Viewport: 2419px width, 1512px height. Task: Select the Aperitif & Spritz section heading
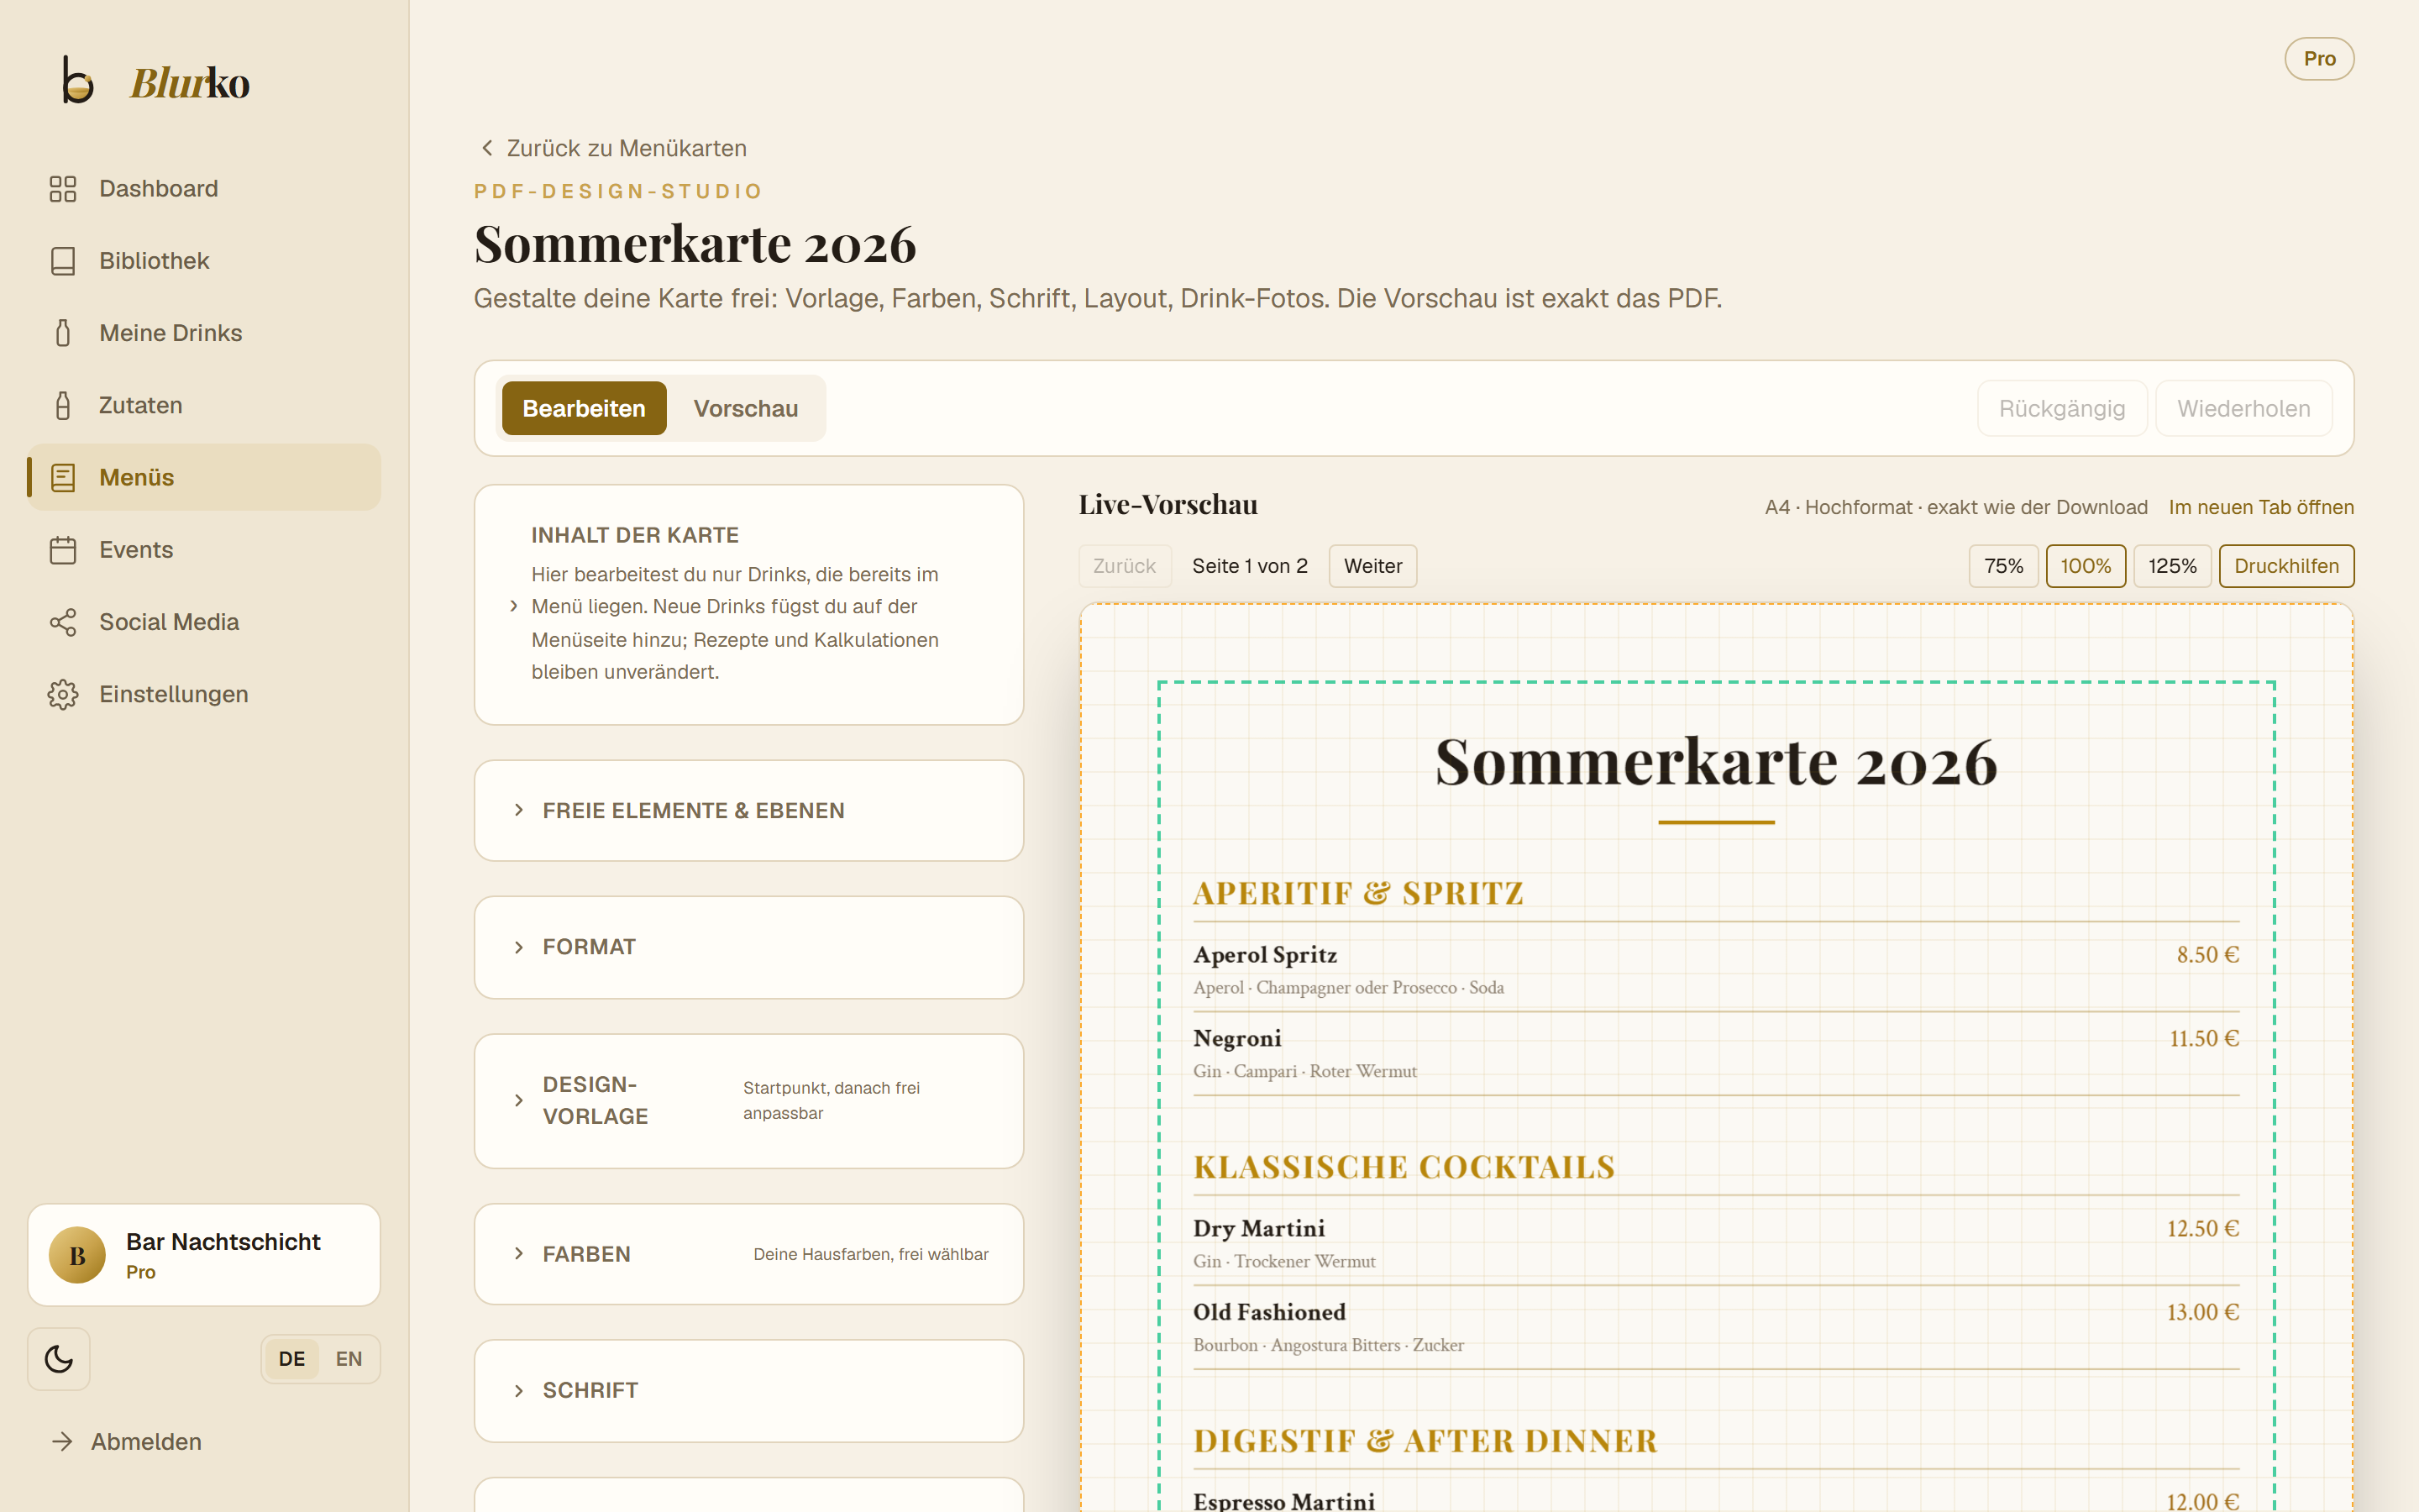coord(1357,893)
